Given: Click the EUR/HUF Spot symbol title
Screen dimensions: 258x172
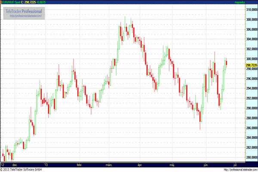Looking at the screenshot, I should tap(10, 3).
